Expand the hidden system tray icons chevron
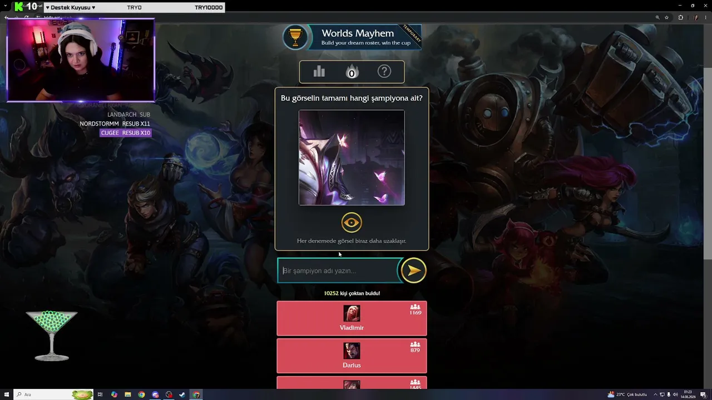The image size is (712, 400). click(x=655, y=394)
